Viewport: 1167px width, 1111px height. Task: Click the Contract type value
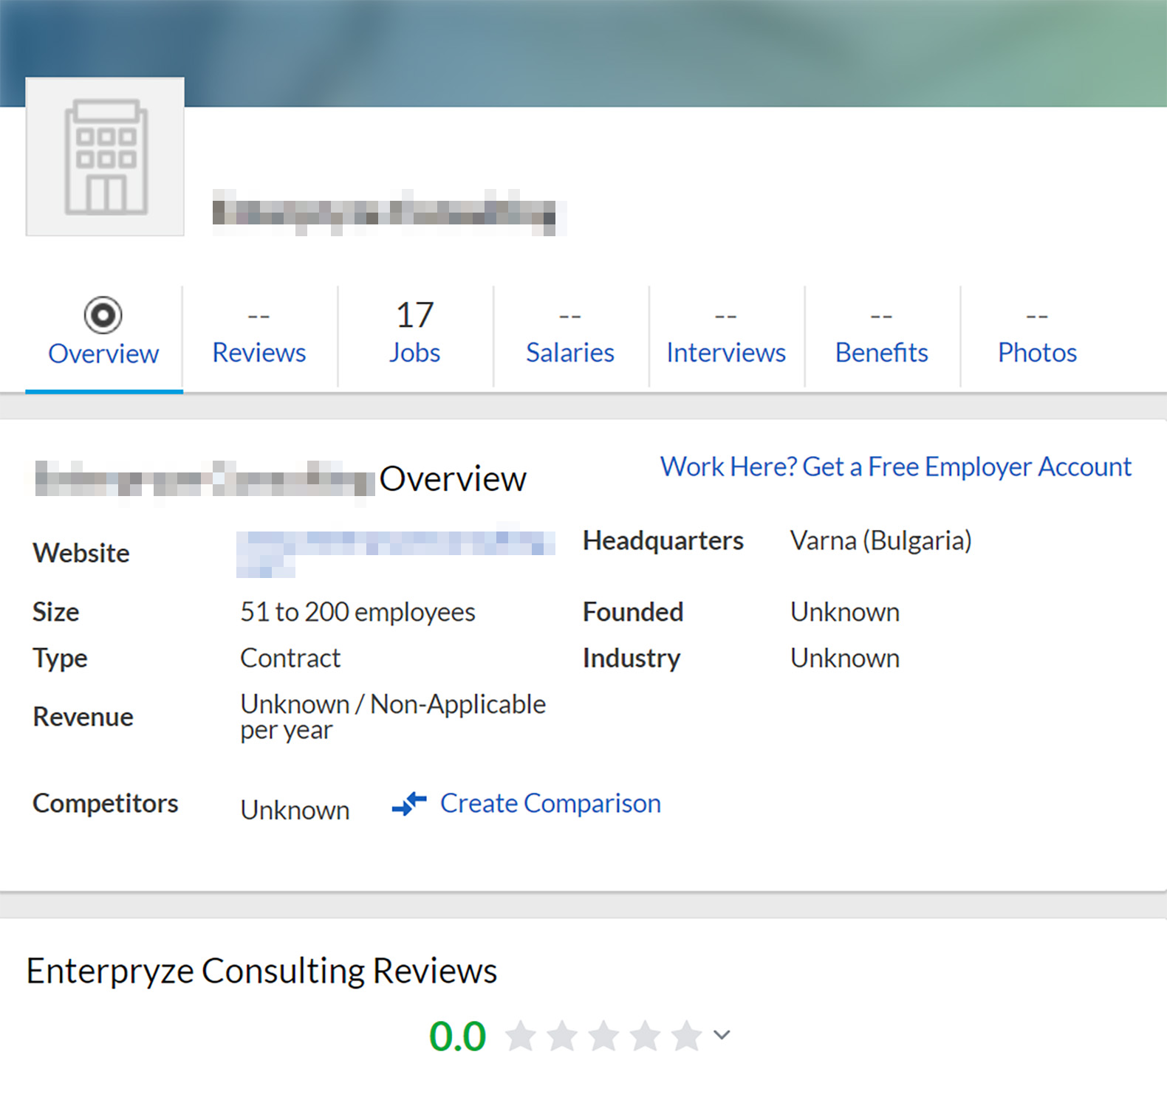pos(290,658)
